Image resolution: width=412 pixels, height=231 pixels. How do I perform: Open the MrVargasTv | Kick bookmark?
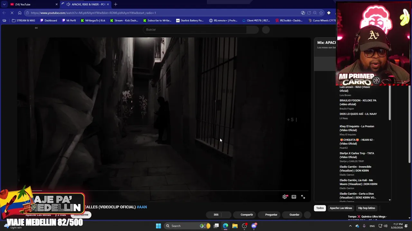pyautogui.click(x=93, y=21)
